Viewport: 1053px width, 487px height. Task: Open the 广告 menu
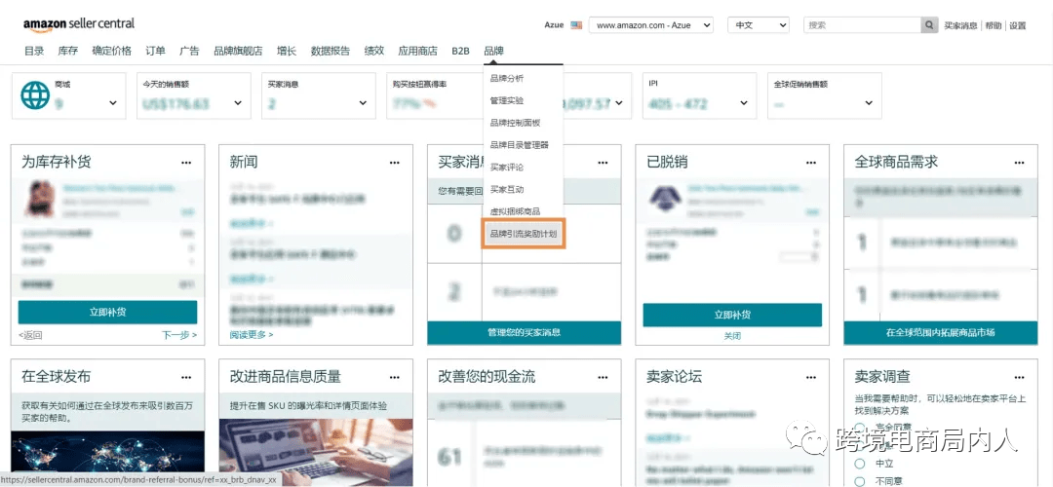(x=189, y=51)
